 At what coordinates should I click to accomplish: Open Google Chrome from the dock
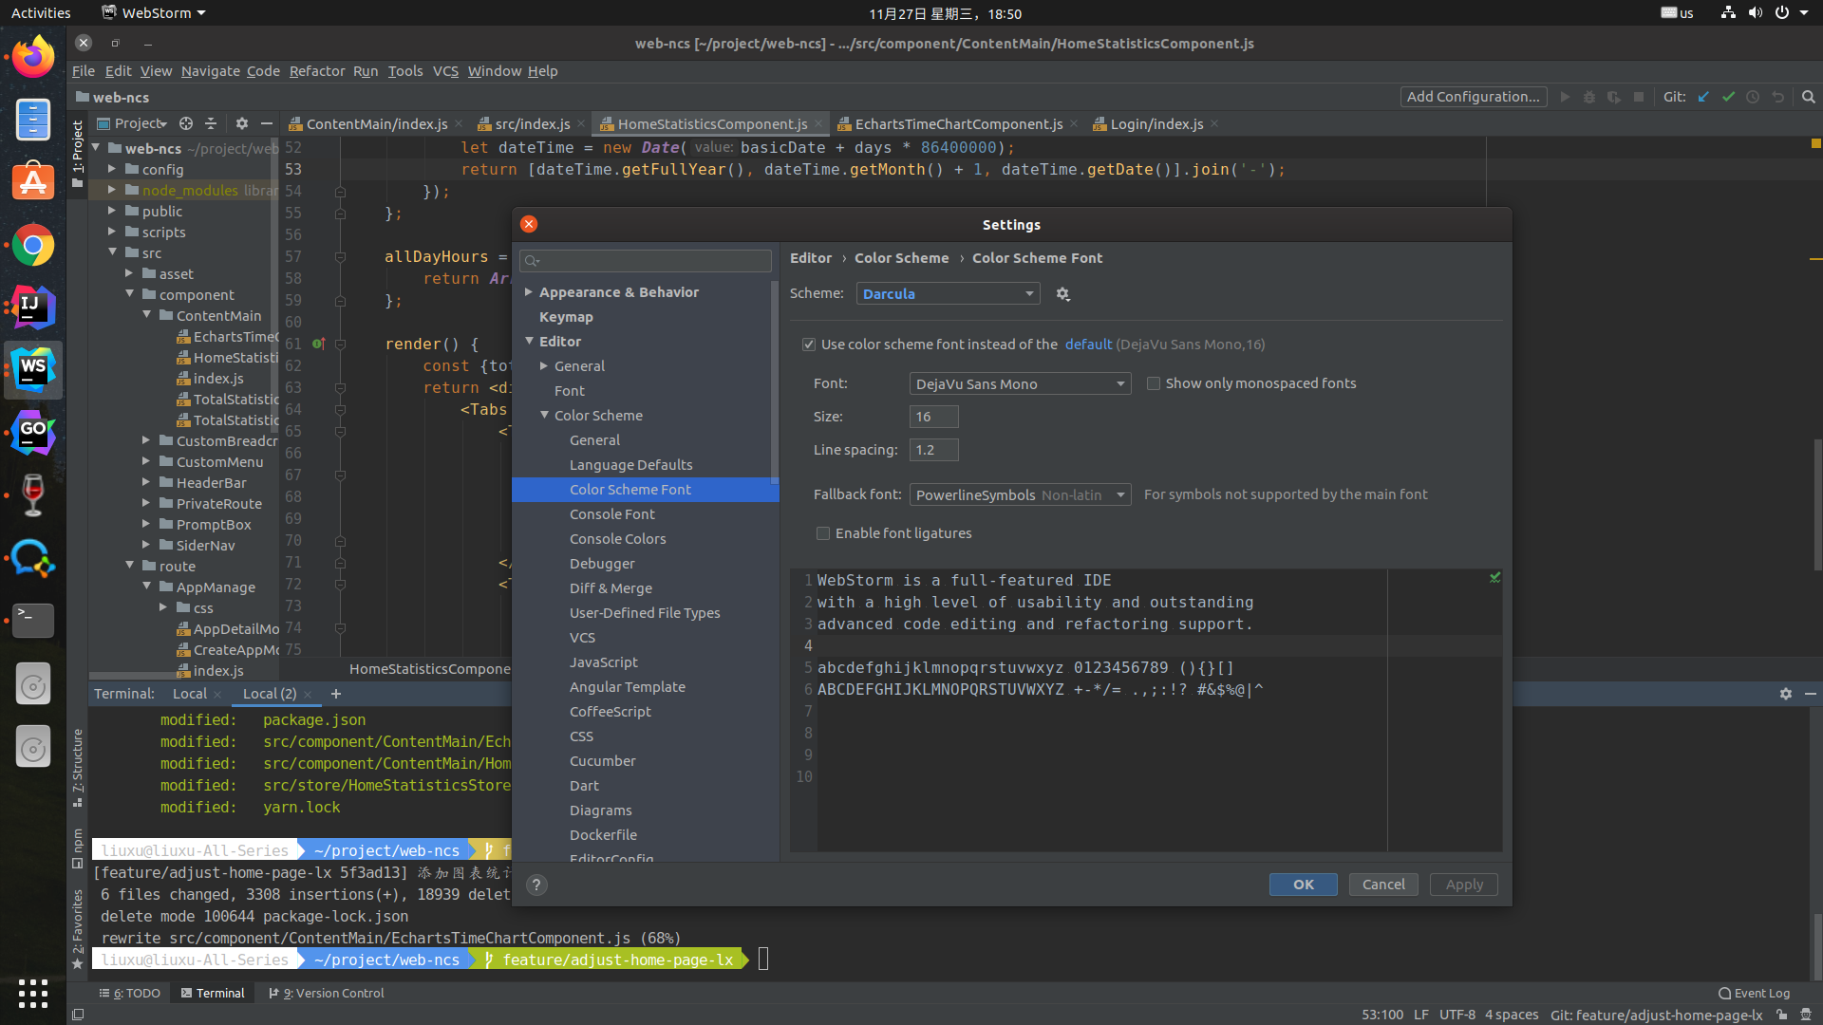coord(33,246)
